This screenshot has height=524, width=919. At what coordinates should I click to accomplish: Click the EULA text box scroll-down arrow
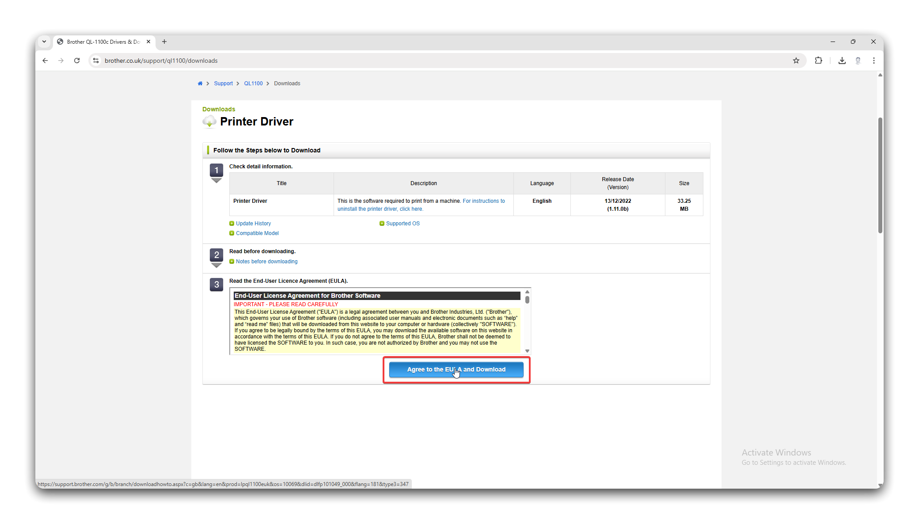coord(527,351)
